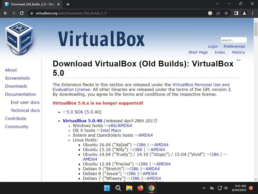Screen dimensions: 258x194
Task: Download Debian 7 Wheezy AMD64
Action: [154, 178]
